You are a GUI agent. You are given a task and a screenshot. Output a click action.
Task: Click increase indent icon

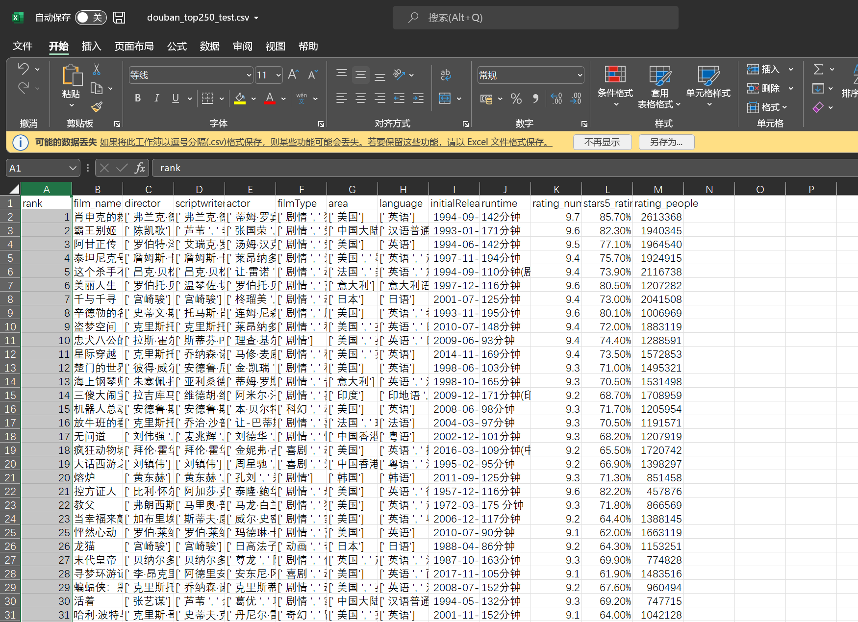click(418, 99)
